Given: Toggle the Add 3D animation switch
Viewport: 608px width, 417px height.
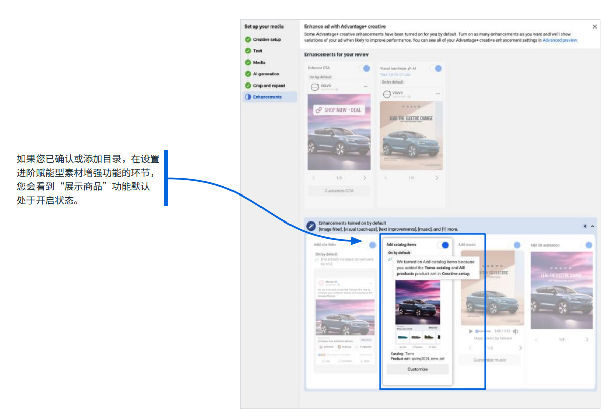Looking at the screenshot, I should pyautogui.click(x=587, y=245).
